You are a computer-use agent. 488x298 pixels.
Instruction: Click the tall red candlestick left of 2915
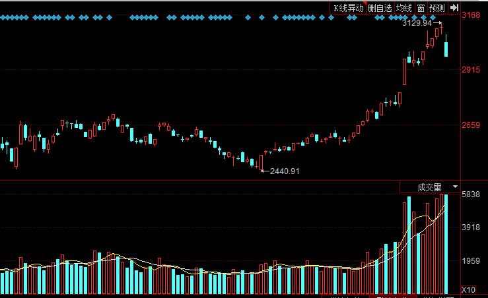pos(405,72)
